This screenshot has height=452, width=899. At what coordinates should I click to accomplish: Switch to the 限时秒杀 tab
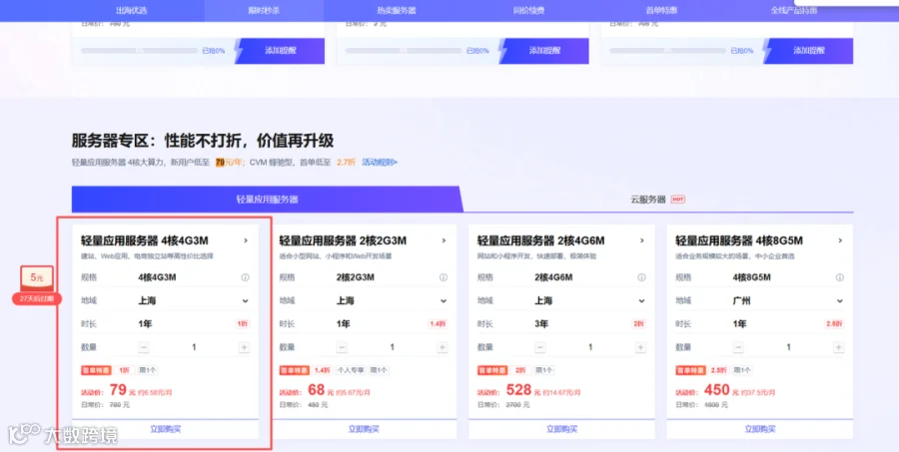click(264, 10)
